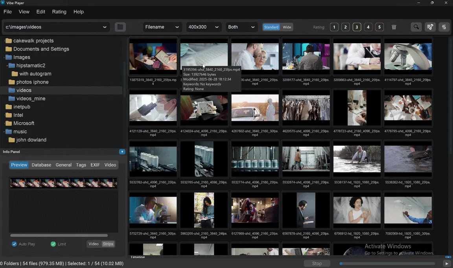The width and height of the screenshot is (453, 268).
Task: Open the settings sliders icon
Action: (444, 27)
